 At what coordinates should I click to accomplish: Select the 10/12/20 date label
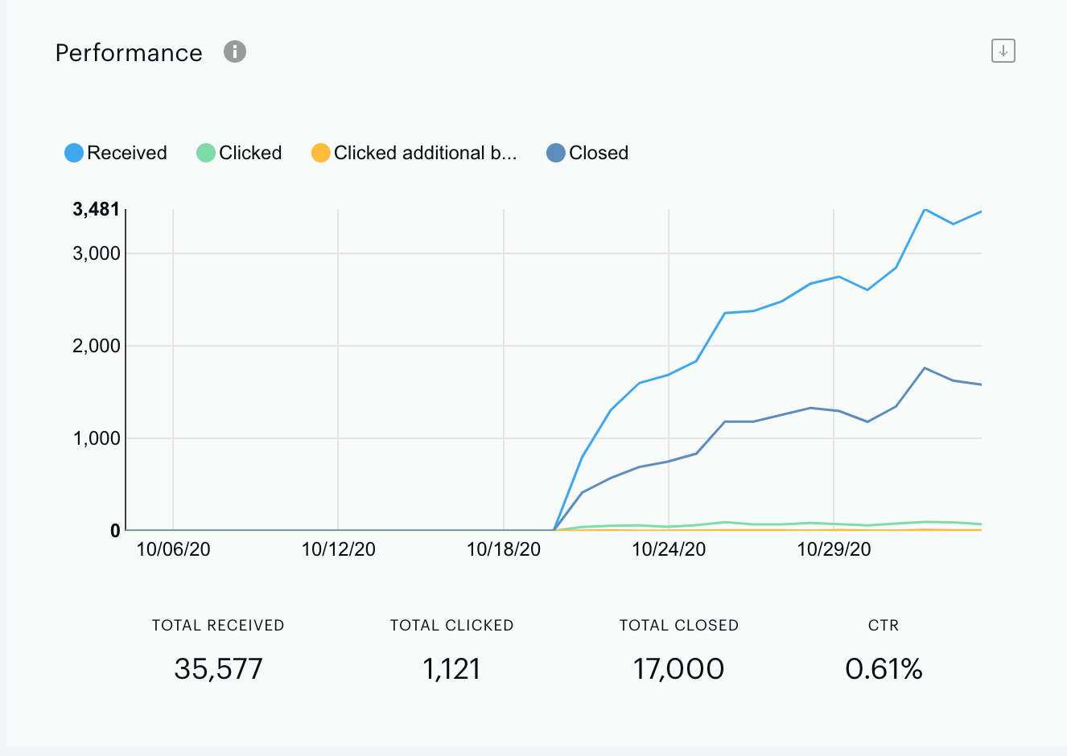(339, 549)
